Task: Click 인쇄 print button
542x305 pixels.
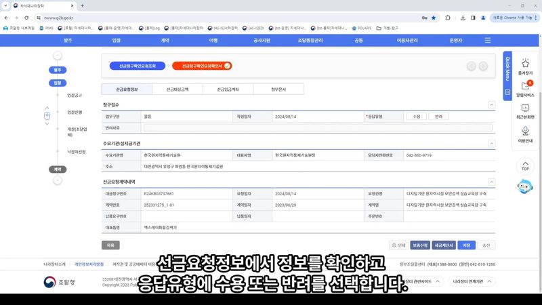Action: 398,245
